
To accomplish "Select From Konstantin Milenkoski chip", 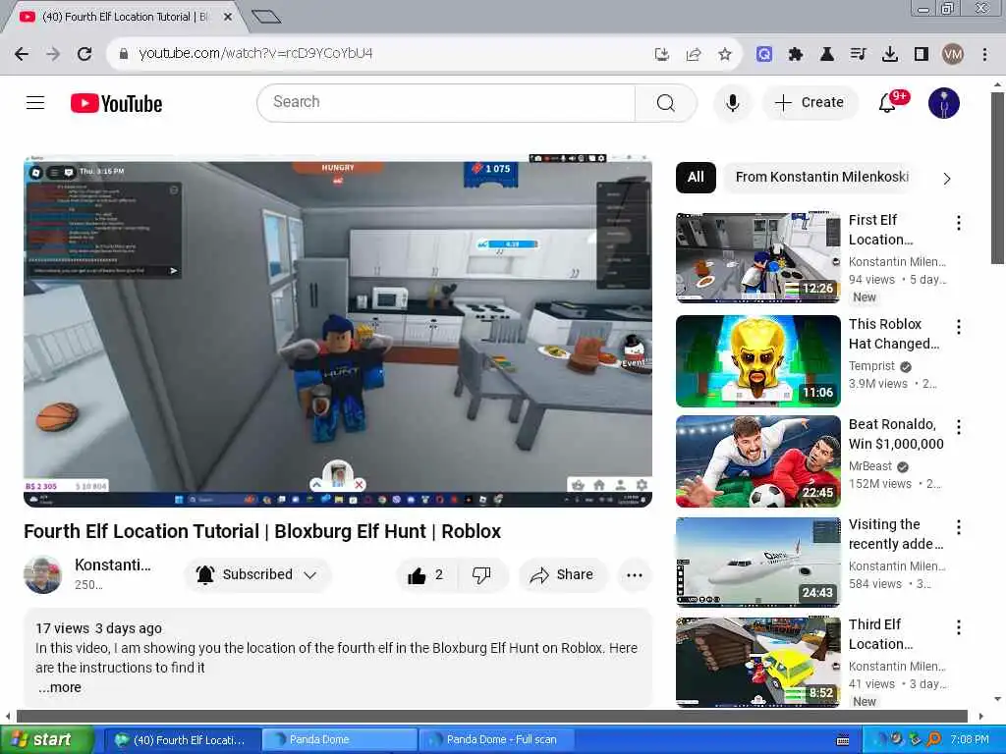I will [x=821, y=178].
